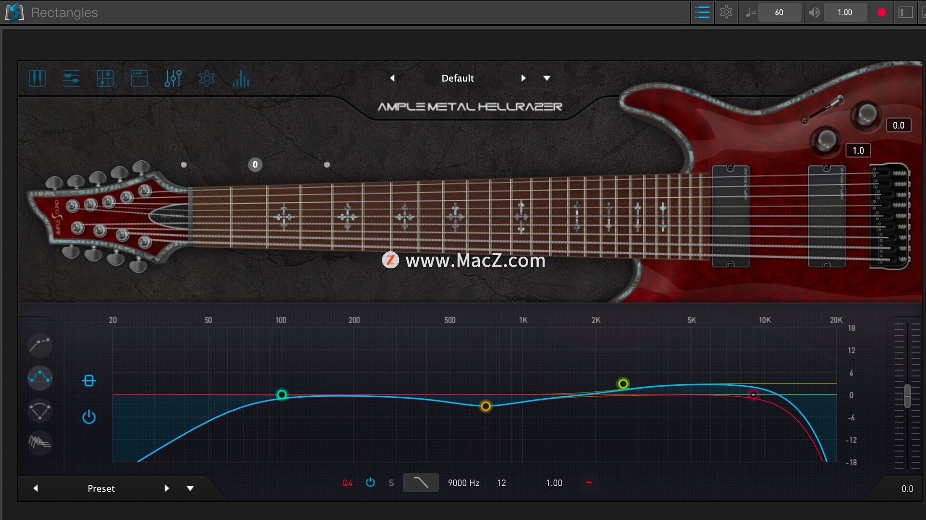Go to previous EQ Preset arrow

click(35, 488)
